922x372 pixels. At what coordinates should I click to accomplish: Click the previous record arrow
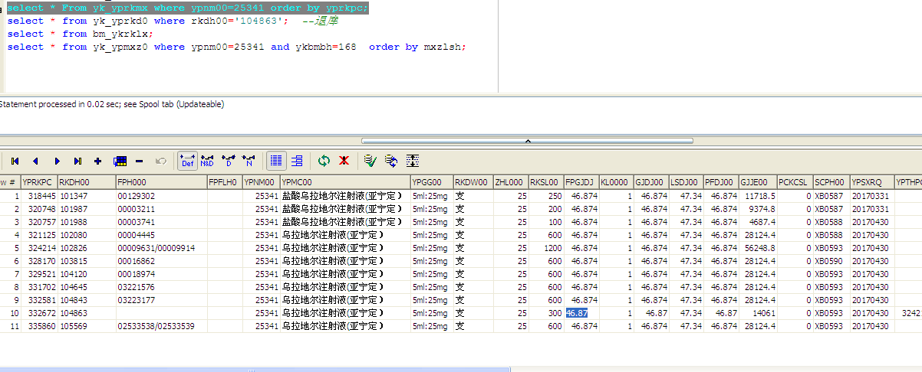pos(35,161)
